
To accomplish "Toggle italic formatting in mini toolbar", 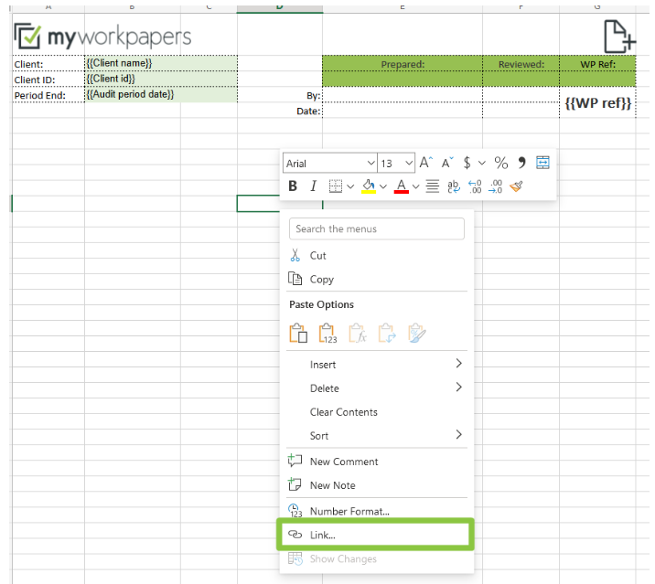I will coord(313,186).
